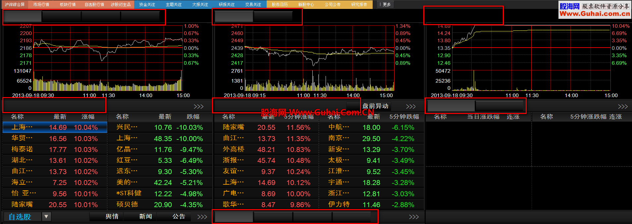The height and width of the screenshot is (224, 632).
Task: Click >>> arrows beside 盘前异动
Action: point(411,106)
